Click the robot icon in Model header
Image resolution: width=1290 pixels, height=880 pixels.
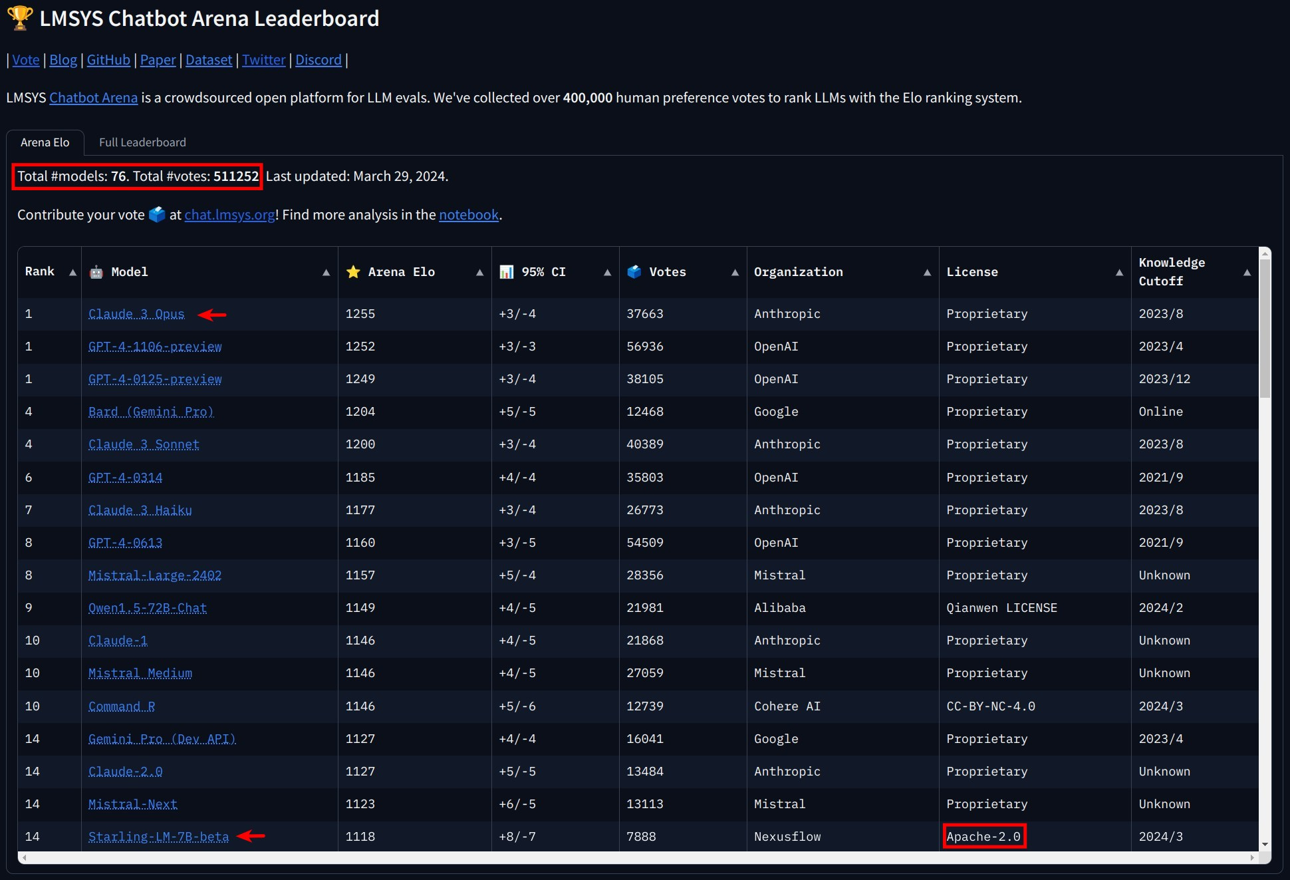click(96, 272)
